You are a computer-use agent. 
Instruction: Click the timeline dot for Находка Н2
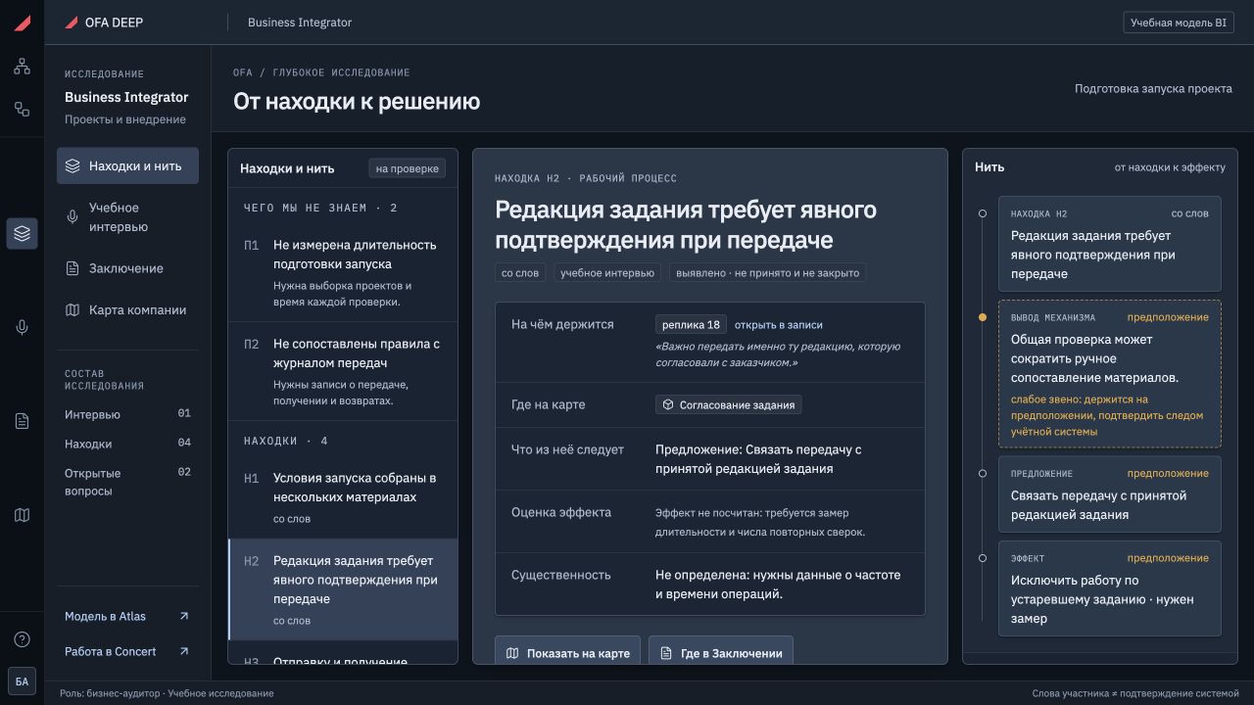[x=983, y=212]
